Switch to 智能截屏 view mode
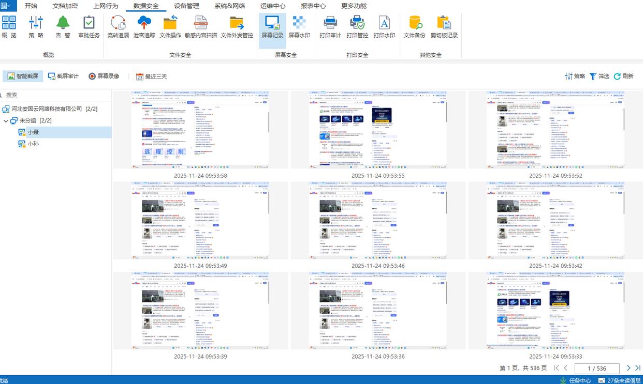Image resolution: width=643 pixels, height=384 pixels. click(23, 76)
